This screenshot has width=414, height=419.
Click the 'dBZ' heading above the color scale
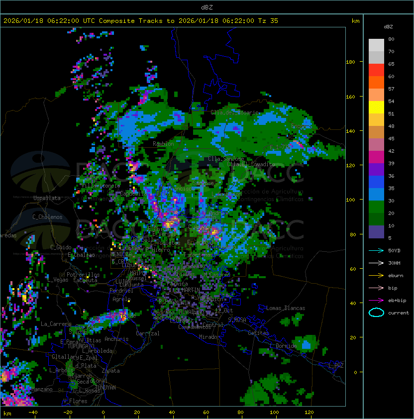tap(388, 27)
